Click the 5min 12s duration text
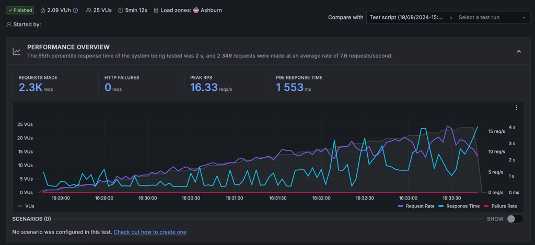 136,10
